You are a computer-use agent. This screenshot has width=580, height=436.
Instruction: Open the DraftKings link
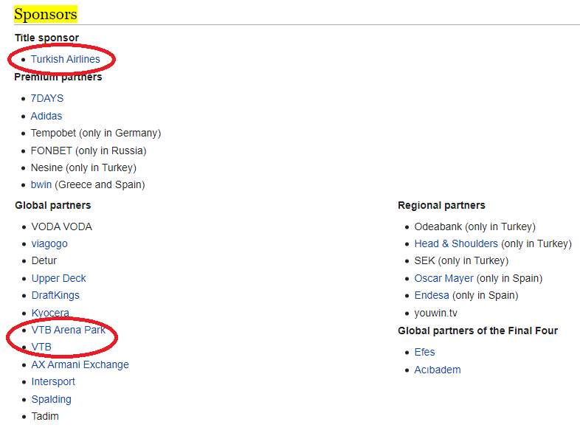(55, 296)
